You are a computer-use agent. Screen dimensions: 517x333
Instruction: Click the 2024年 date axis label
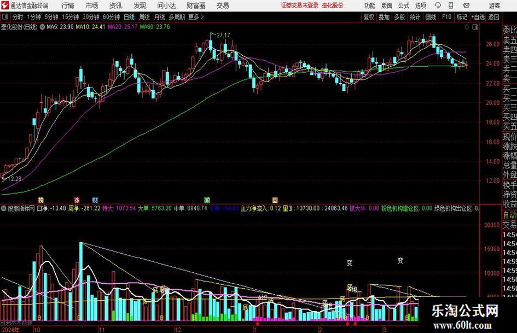tap(10, 330)
